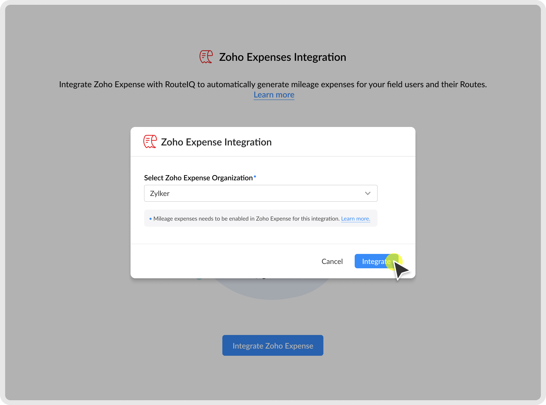This screenshot has height=405, width=546.
Task: Open the Zylker organization dropdown field
Action: pos(260,193)
